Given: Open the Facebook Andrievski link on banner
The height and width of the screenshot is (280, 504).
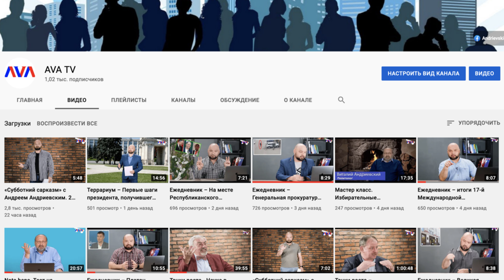Looking at the screenshot, I should (x=489, y=38).
